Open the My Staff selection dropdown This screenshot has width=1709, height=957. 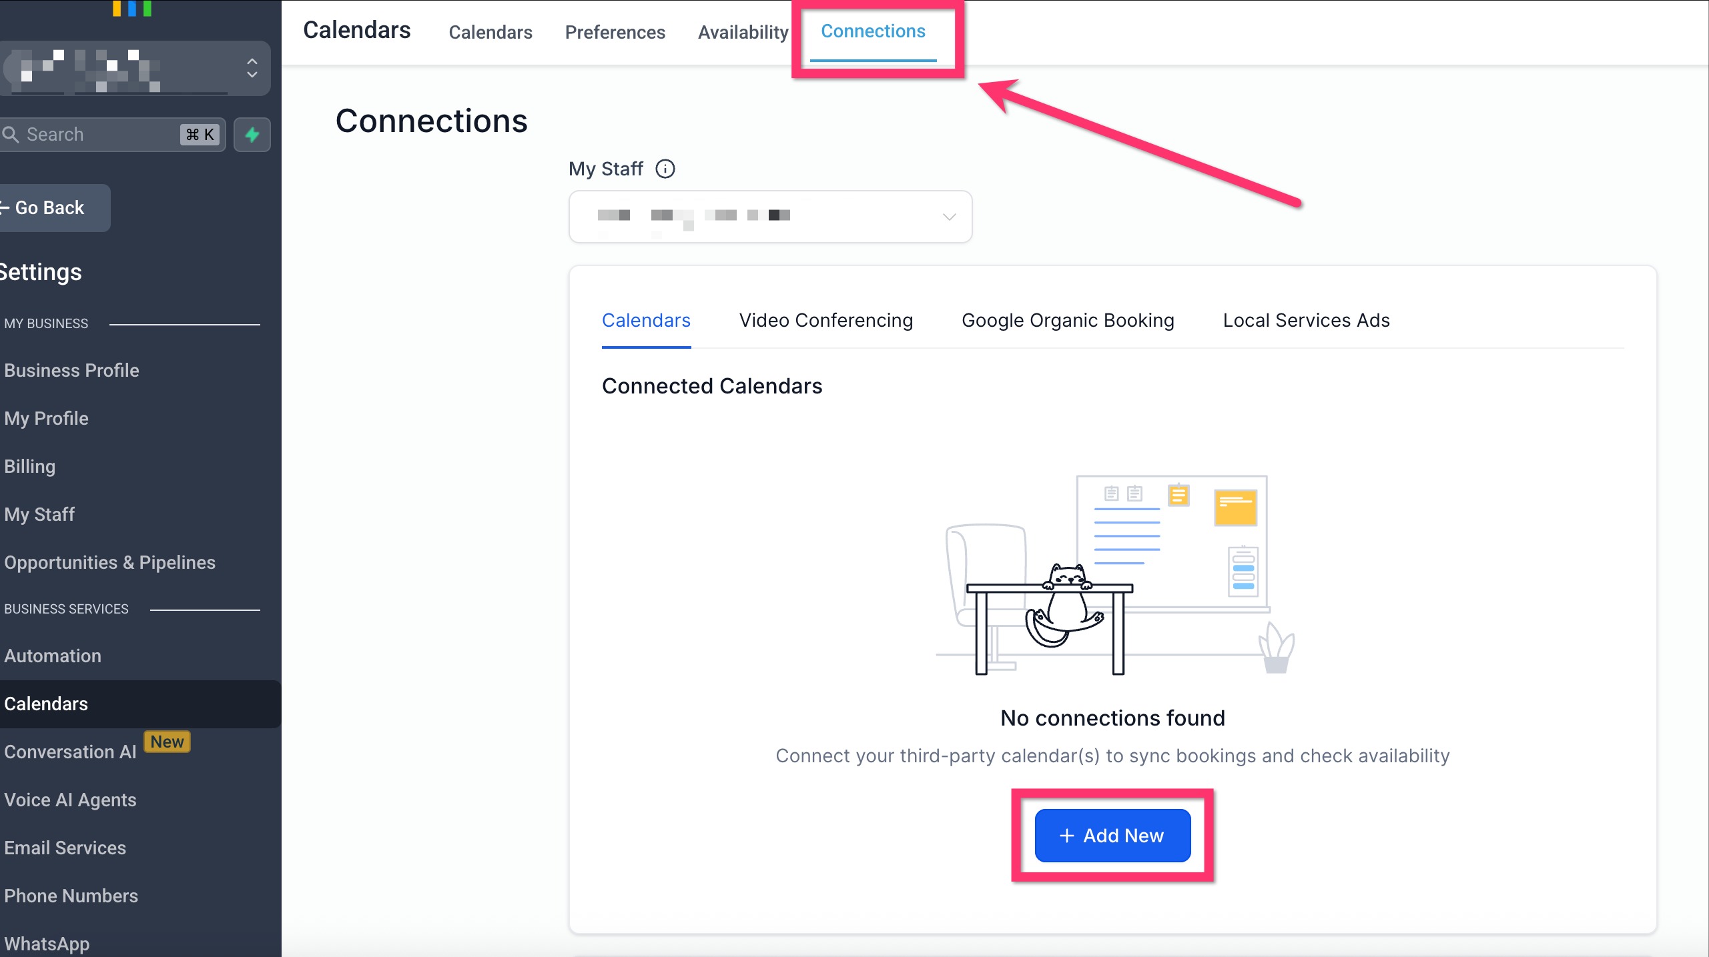[x=769, y=217]
